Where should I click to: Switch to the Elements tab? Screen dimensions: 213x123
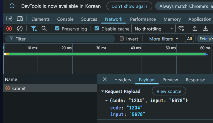coord(40,19)
